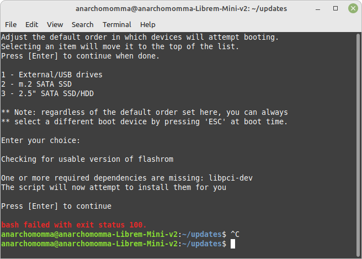Maximize the terminal window
This screenshot has width=362, height=259.
[x=336, y=8]
